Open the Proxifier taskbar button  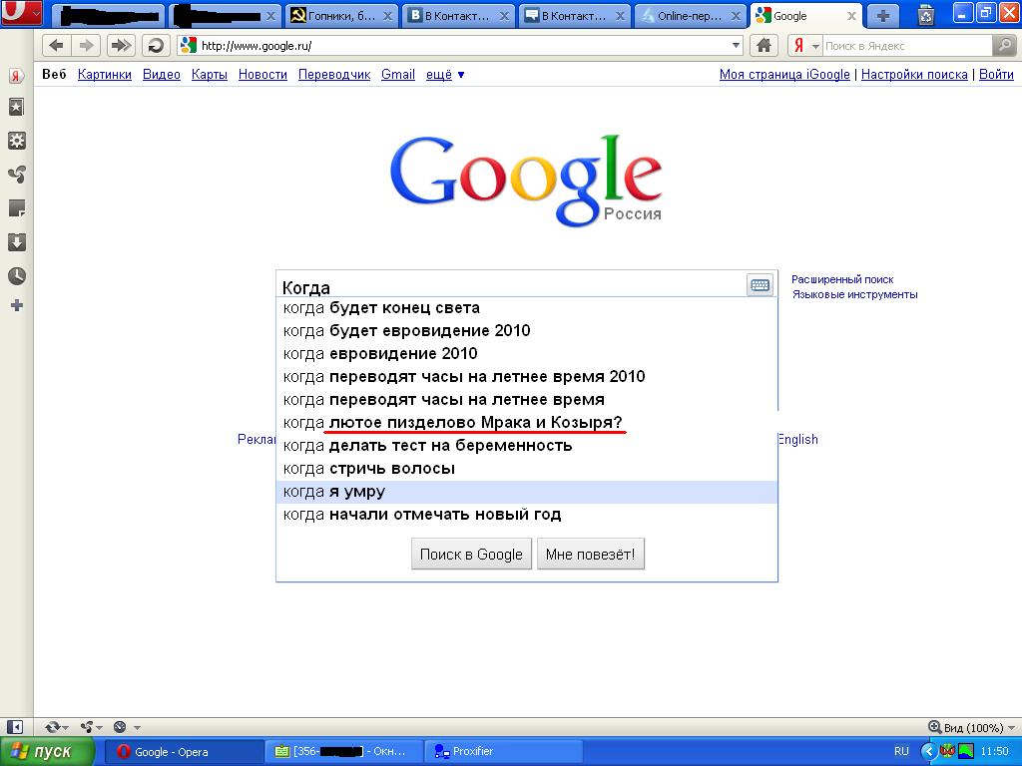(x=502, y=752)
